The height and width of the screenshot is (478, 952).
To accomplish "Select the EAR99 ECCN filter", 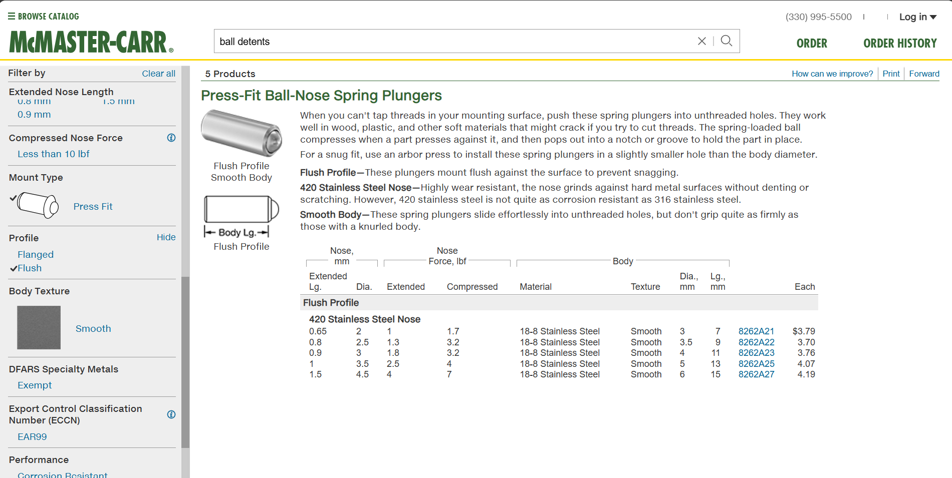I will click(32, 437).
